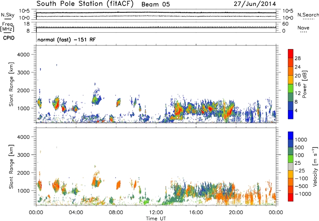319x221 pixels.
Task: Click the 'normal (fast) -151 RF' text
Action: tap(66, 39)
